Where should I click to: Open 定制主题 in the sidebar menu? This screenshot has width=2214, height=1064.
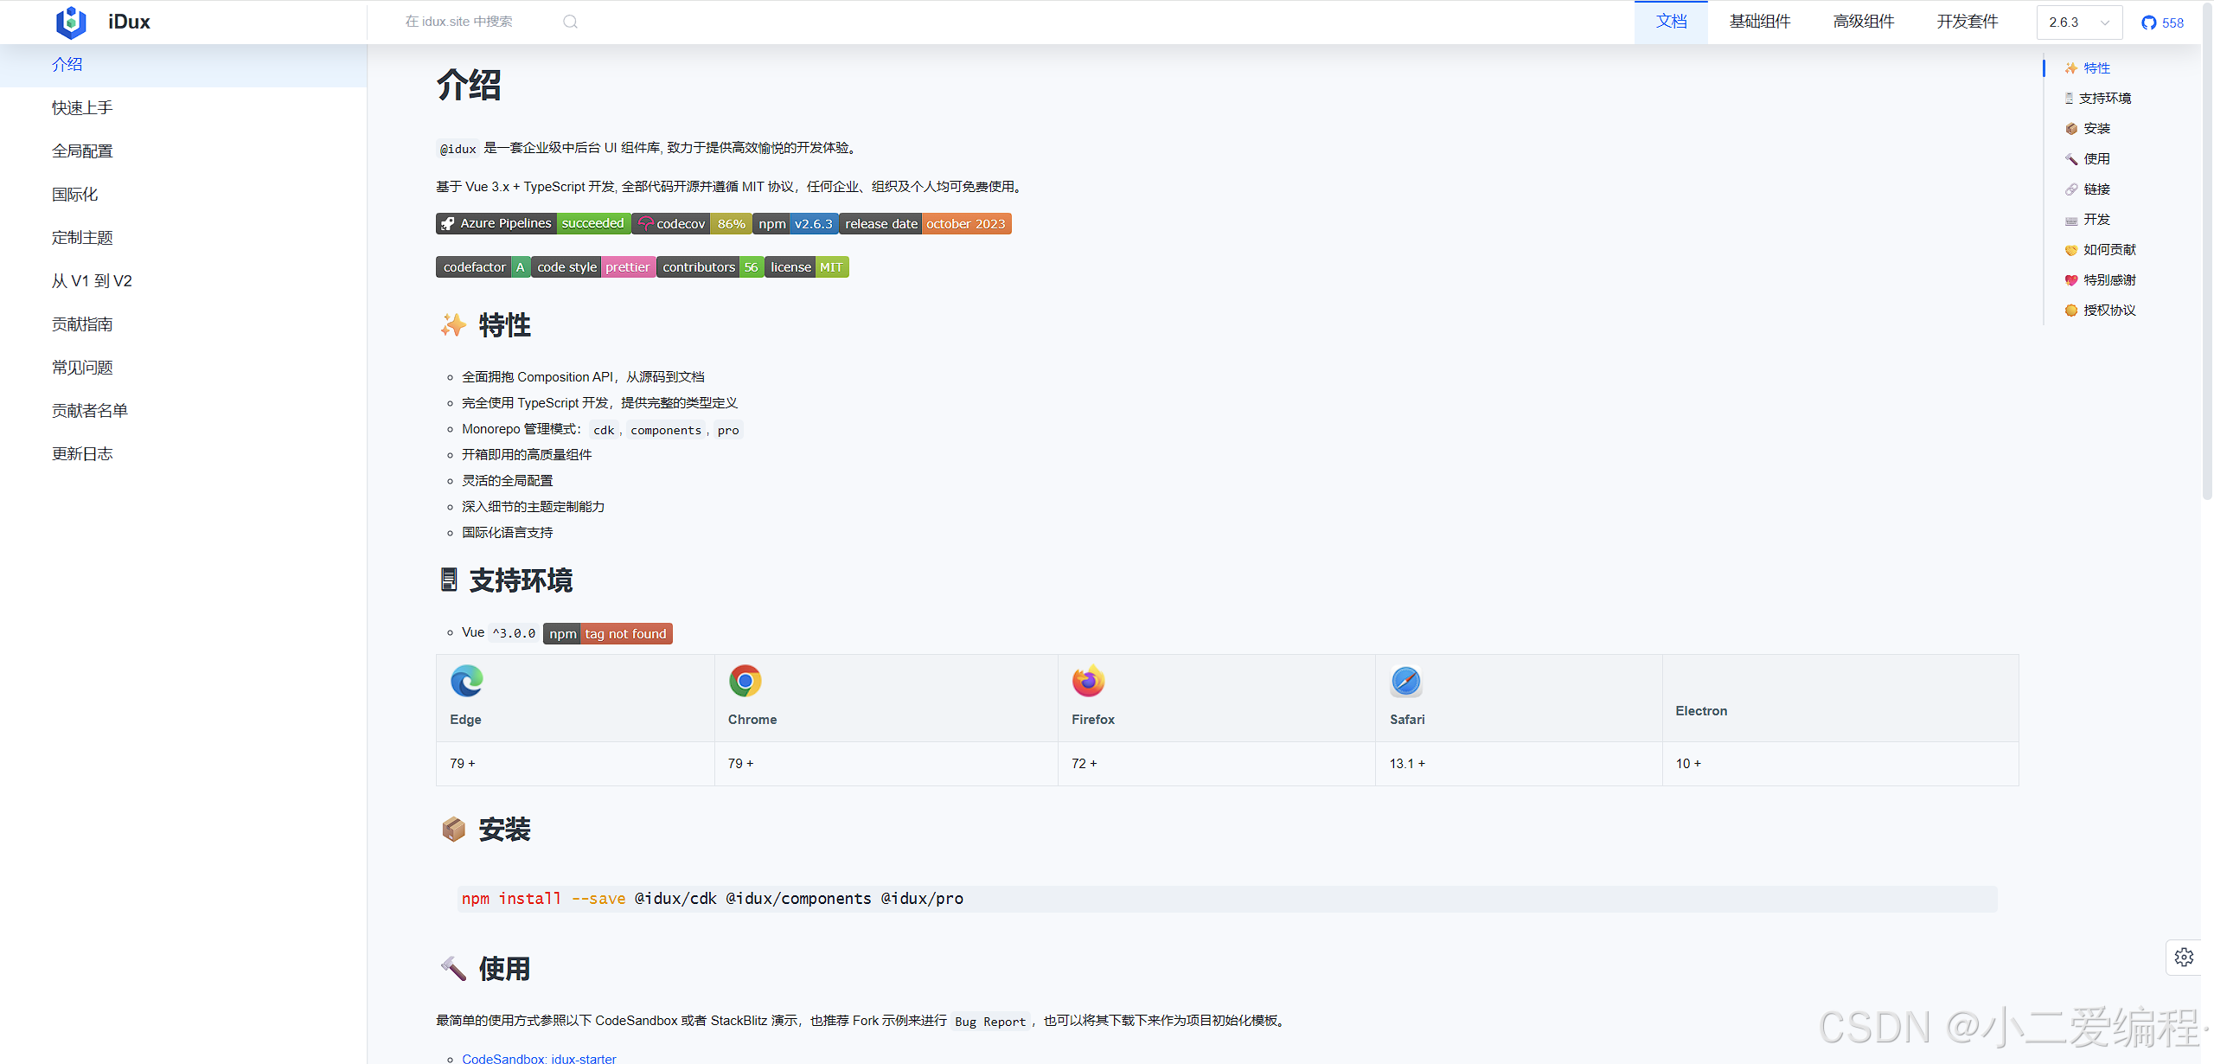coord(82,238)
